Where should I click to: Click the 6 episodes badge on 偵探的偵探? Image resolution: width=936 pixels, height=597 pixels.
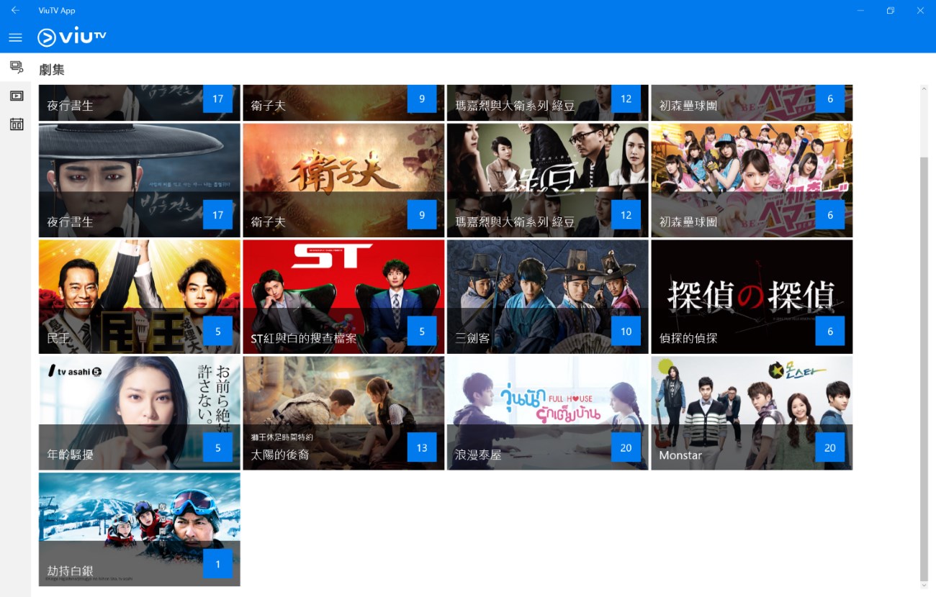[x=830, y=332]
